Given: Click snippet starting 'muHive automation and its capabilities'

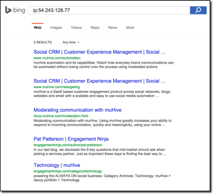Looking at the screenshot, I should pyautogui.click(x=104, y=65).
